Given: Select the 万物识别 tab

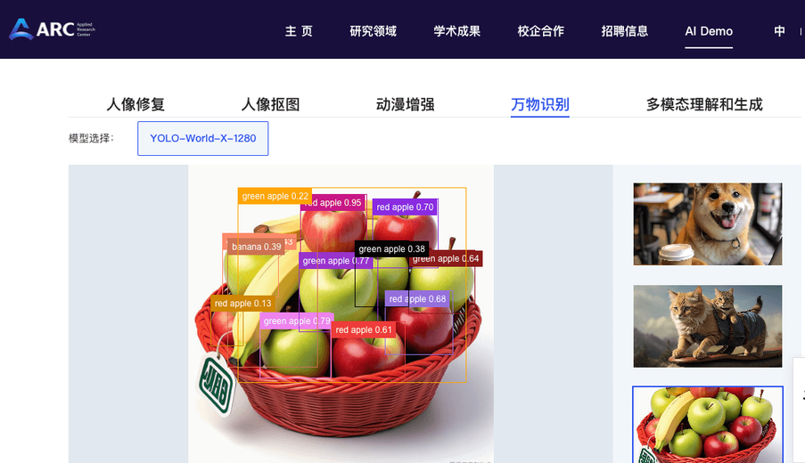Looking at the screenshot, I should [540, 104].
